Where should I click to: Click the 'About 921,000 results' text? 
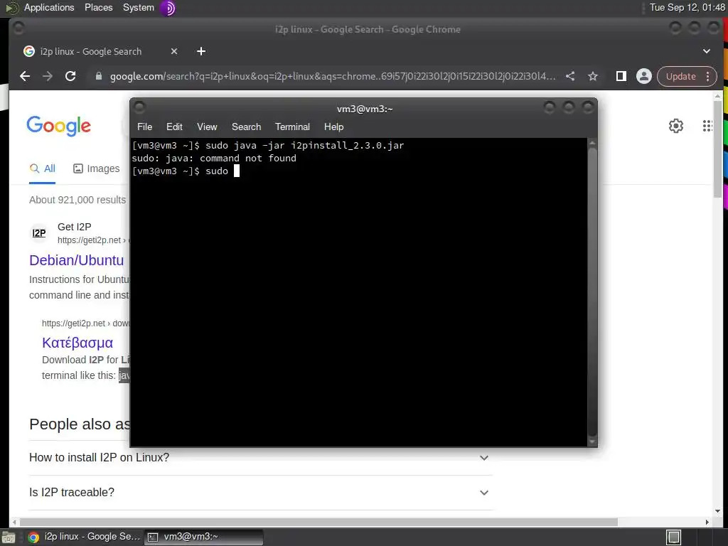coord(77,200)
